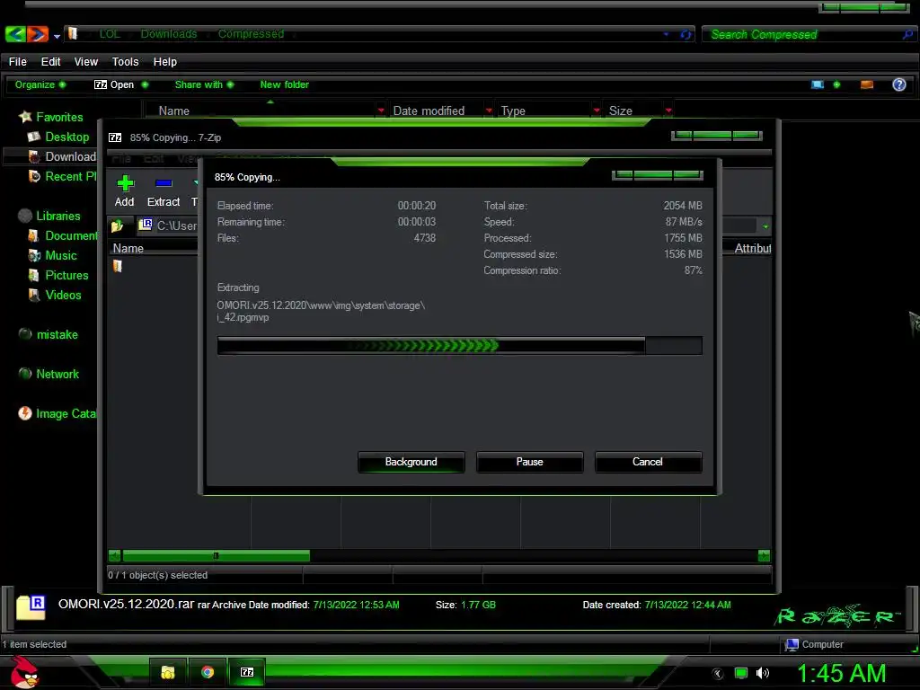Open Documents library in sidebar
The height and width of the screenshot is (690, 920).
(71, 235)
